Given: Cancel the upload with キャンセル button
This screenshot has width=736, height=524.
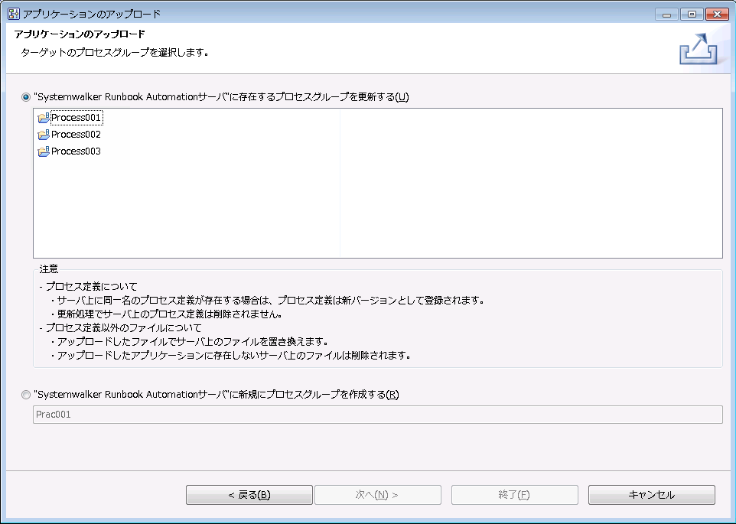Looking at the screenshot, I should pyautogui.click(x=652, y=495).
